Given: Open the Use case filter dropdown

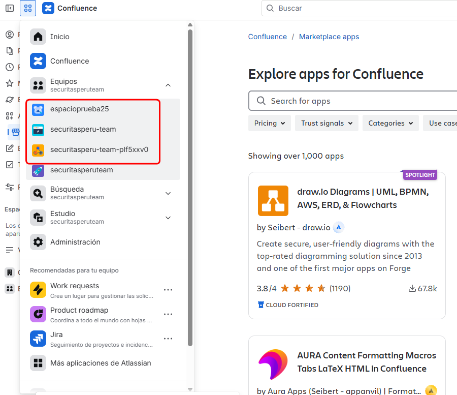Looking at the screenshot, I should [440, 123].
